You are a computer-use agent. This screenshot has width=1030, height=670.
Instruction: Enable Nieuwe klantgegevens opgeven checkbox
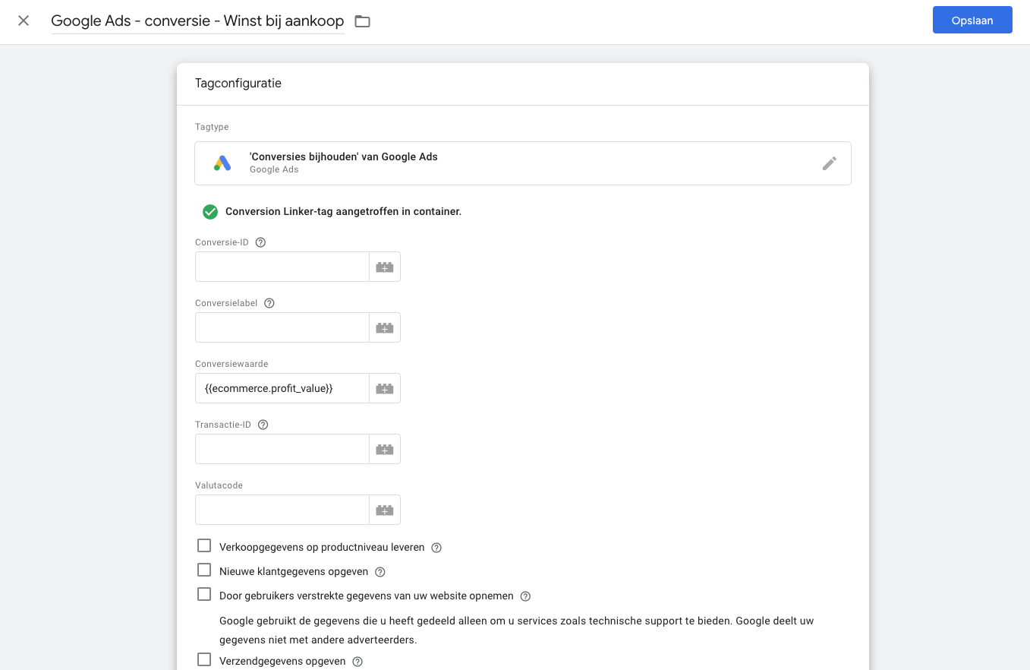tap(204, 570)
